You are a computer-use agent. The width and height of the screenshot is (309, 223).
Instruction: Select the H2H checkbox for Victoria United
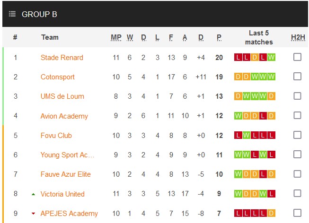coord(297,194)
